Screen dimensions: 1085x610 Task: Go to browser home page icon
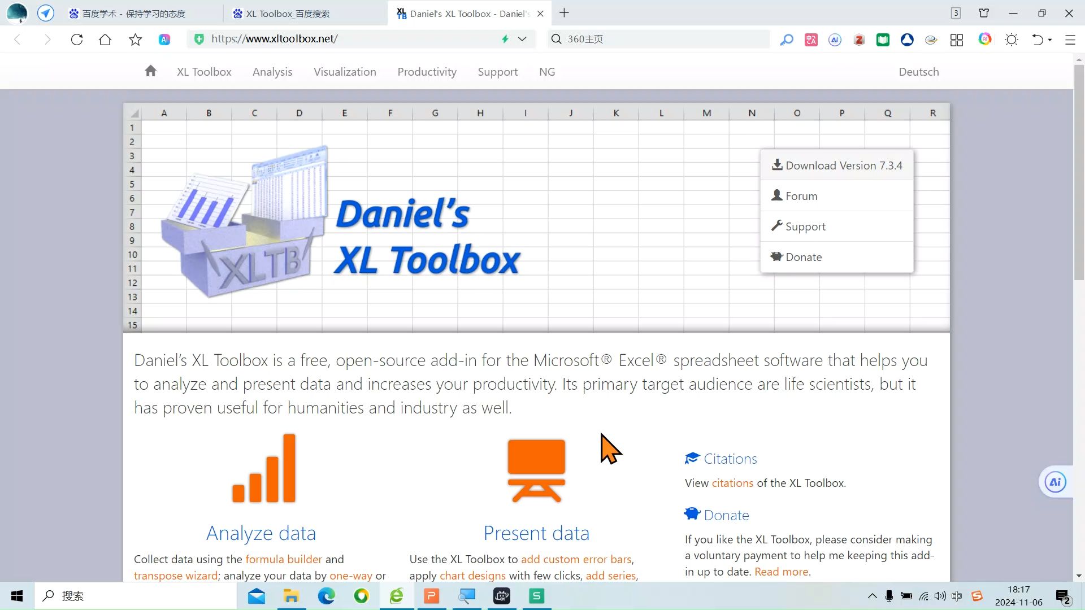[x=105, y=40]
